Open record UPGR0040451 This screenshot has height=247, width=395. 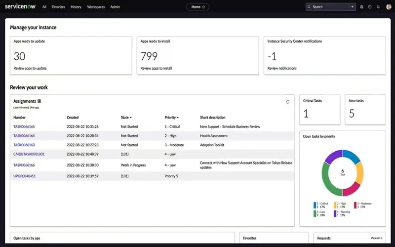[x=25, y=176]
